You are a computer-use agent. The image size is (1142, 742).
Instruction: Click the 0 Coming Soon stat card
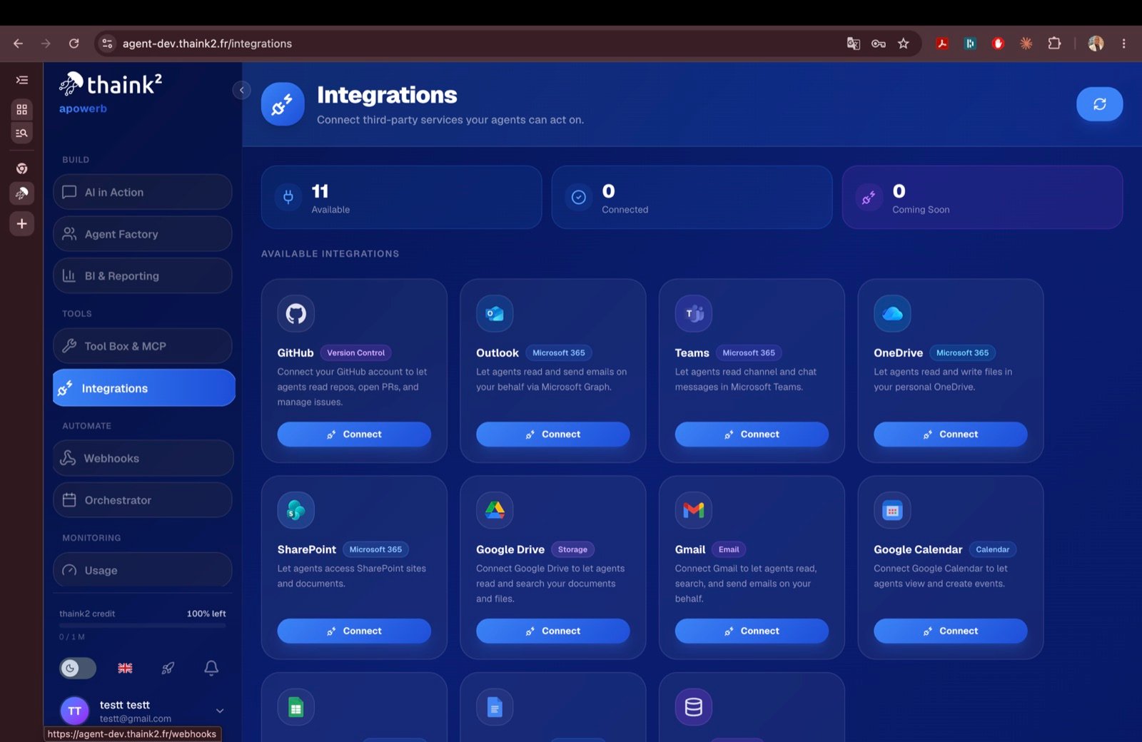tap(982, 198)
